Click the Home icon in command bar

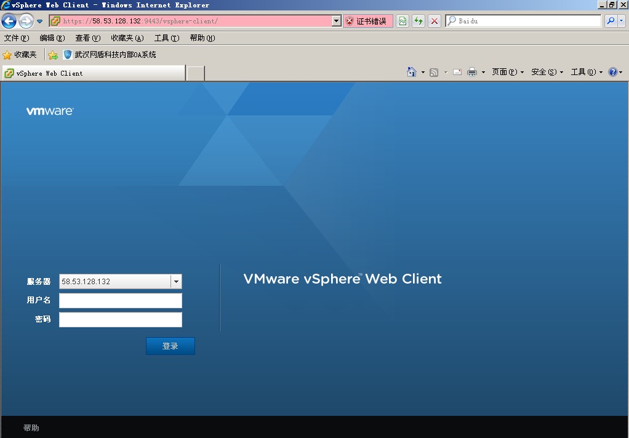pyautogui.click(x=412, y=72)
